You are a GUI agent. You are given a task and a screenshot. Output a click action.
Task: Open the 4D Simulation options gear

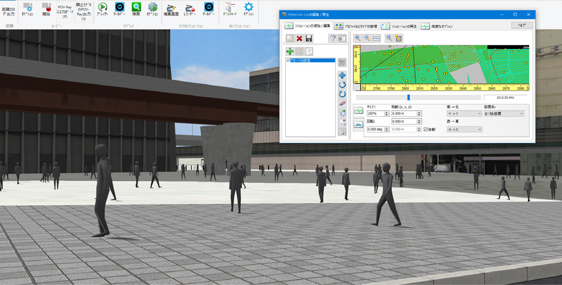248,9
